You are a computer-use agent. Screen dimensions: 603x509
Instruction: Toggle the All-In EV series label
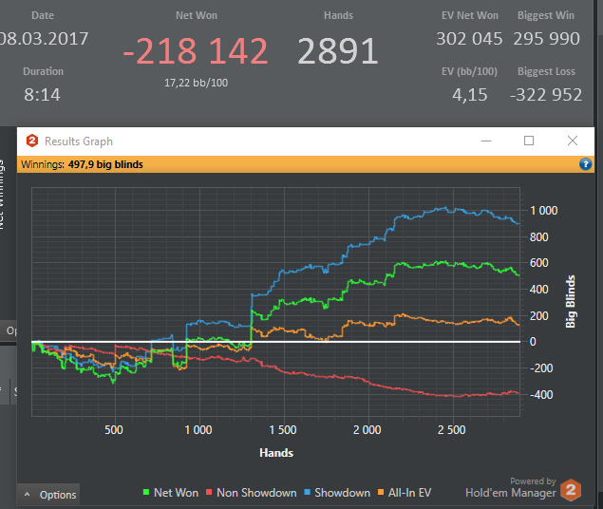[409, 493]
